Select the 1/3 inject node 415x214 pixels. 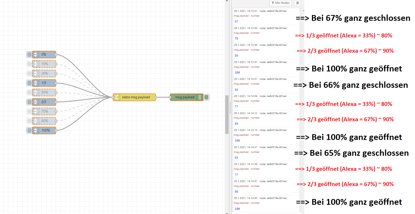point(44,83)
